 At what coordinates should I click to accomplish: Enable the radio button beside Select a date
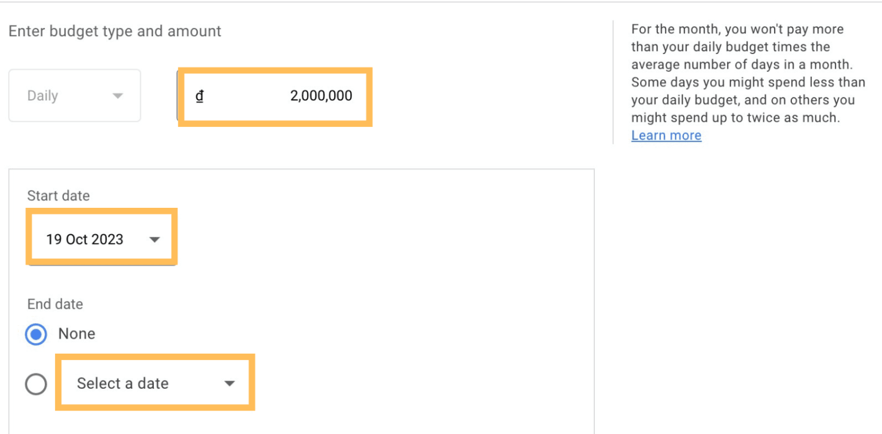click(36, 385)
